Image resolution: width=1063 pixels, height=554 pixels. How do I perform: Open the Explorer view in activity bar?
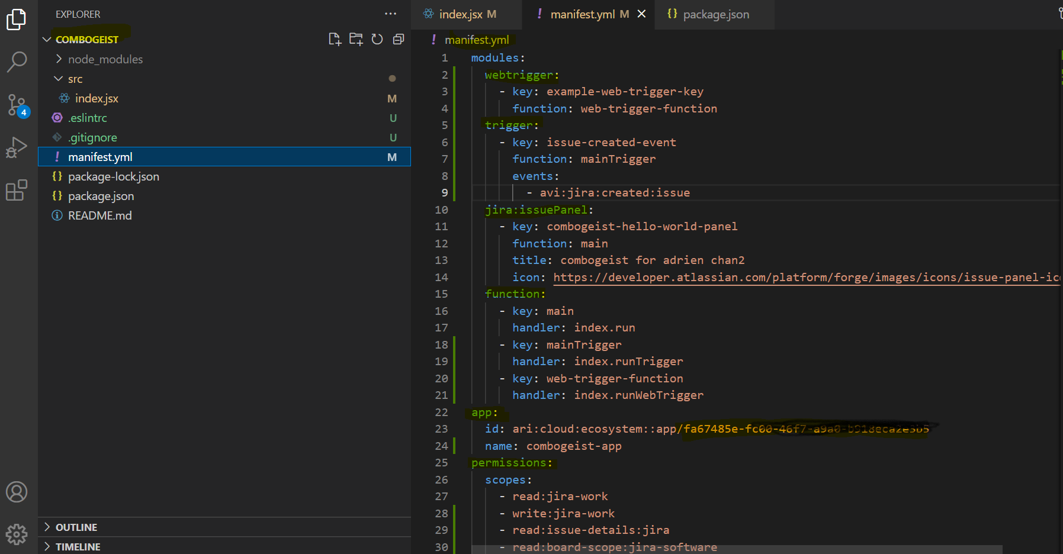tap(17, 19)
